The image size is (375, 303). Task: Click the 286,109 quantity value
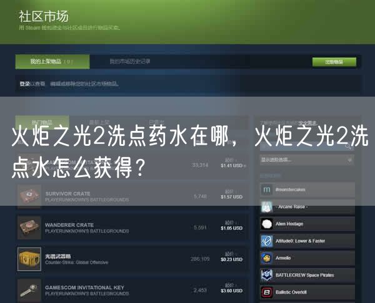coord(200,259)
